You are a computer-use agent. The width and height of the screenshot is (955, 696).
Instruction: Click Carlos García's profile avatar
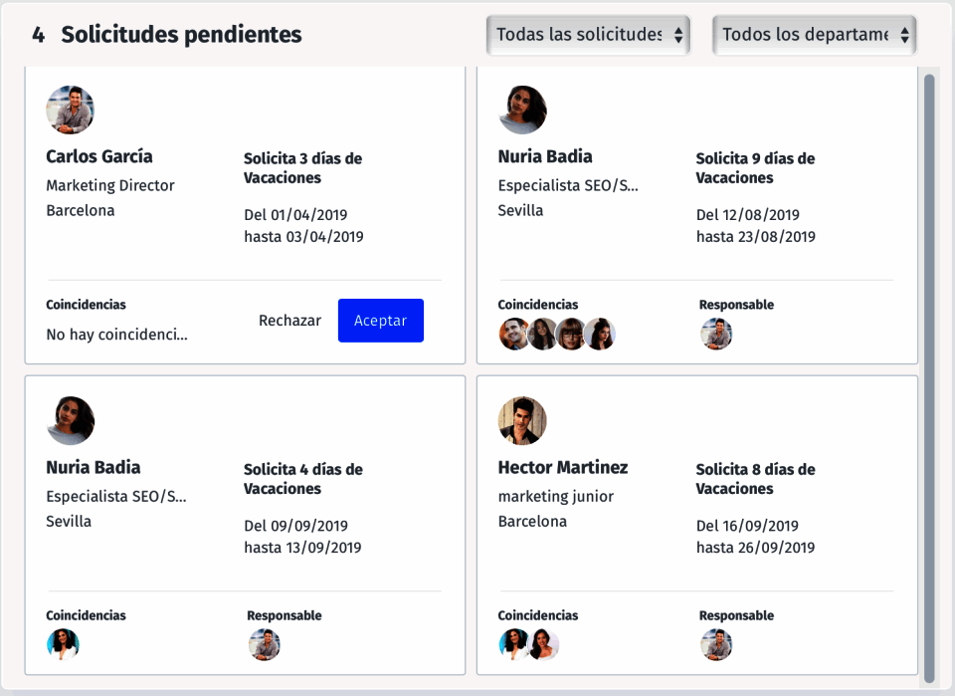coord(70,110)
